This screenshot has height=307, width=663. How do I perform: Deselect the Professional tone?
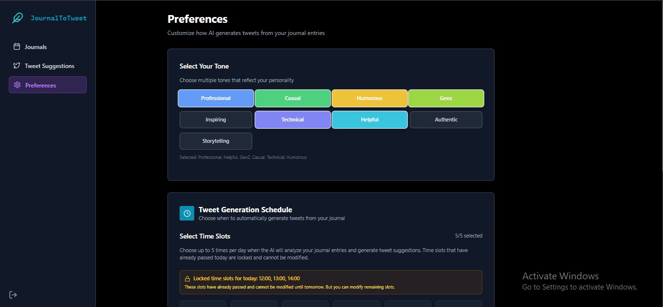pyautogui.click(x=216, y=98)
